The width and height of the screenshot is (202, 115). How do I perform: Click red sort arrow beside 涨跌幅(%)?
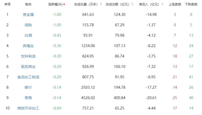pos(64,4)
